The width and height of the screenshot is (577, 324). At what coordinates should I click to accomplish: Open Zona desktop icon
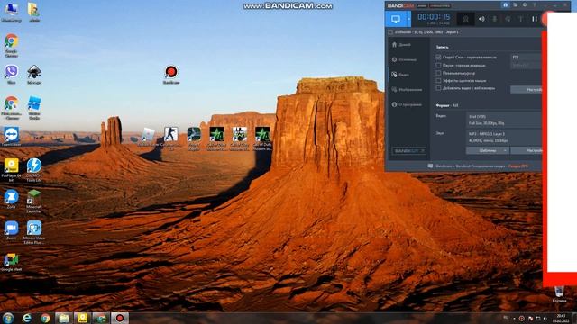[12, 200]
